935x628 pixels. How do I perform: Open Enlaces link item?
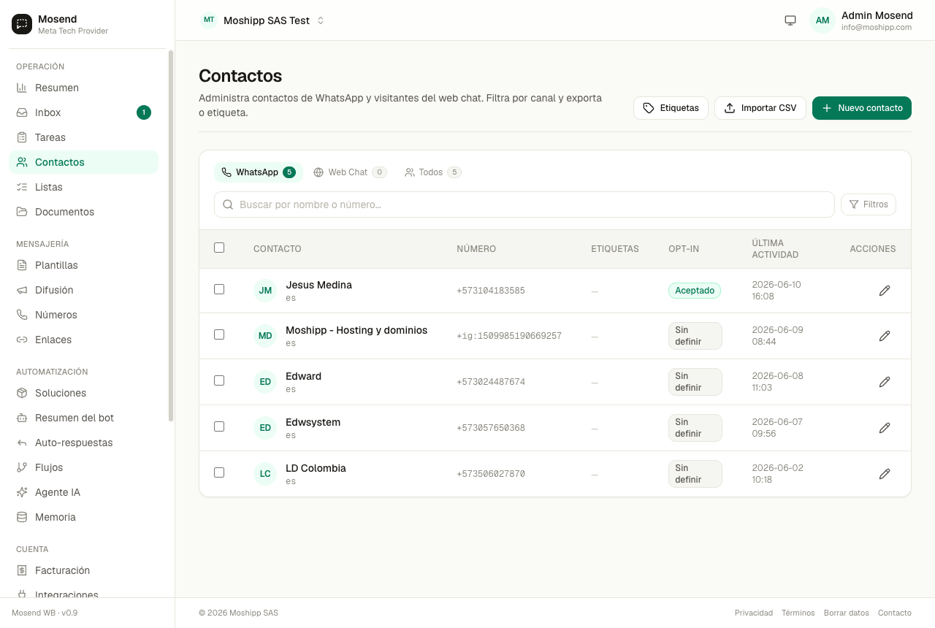pos(83,340)
